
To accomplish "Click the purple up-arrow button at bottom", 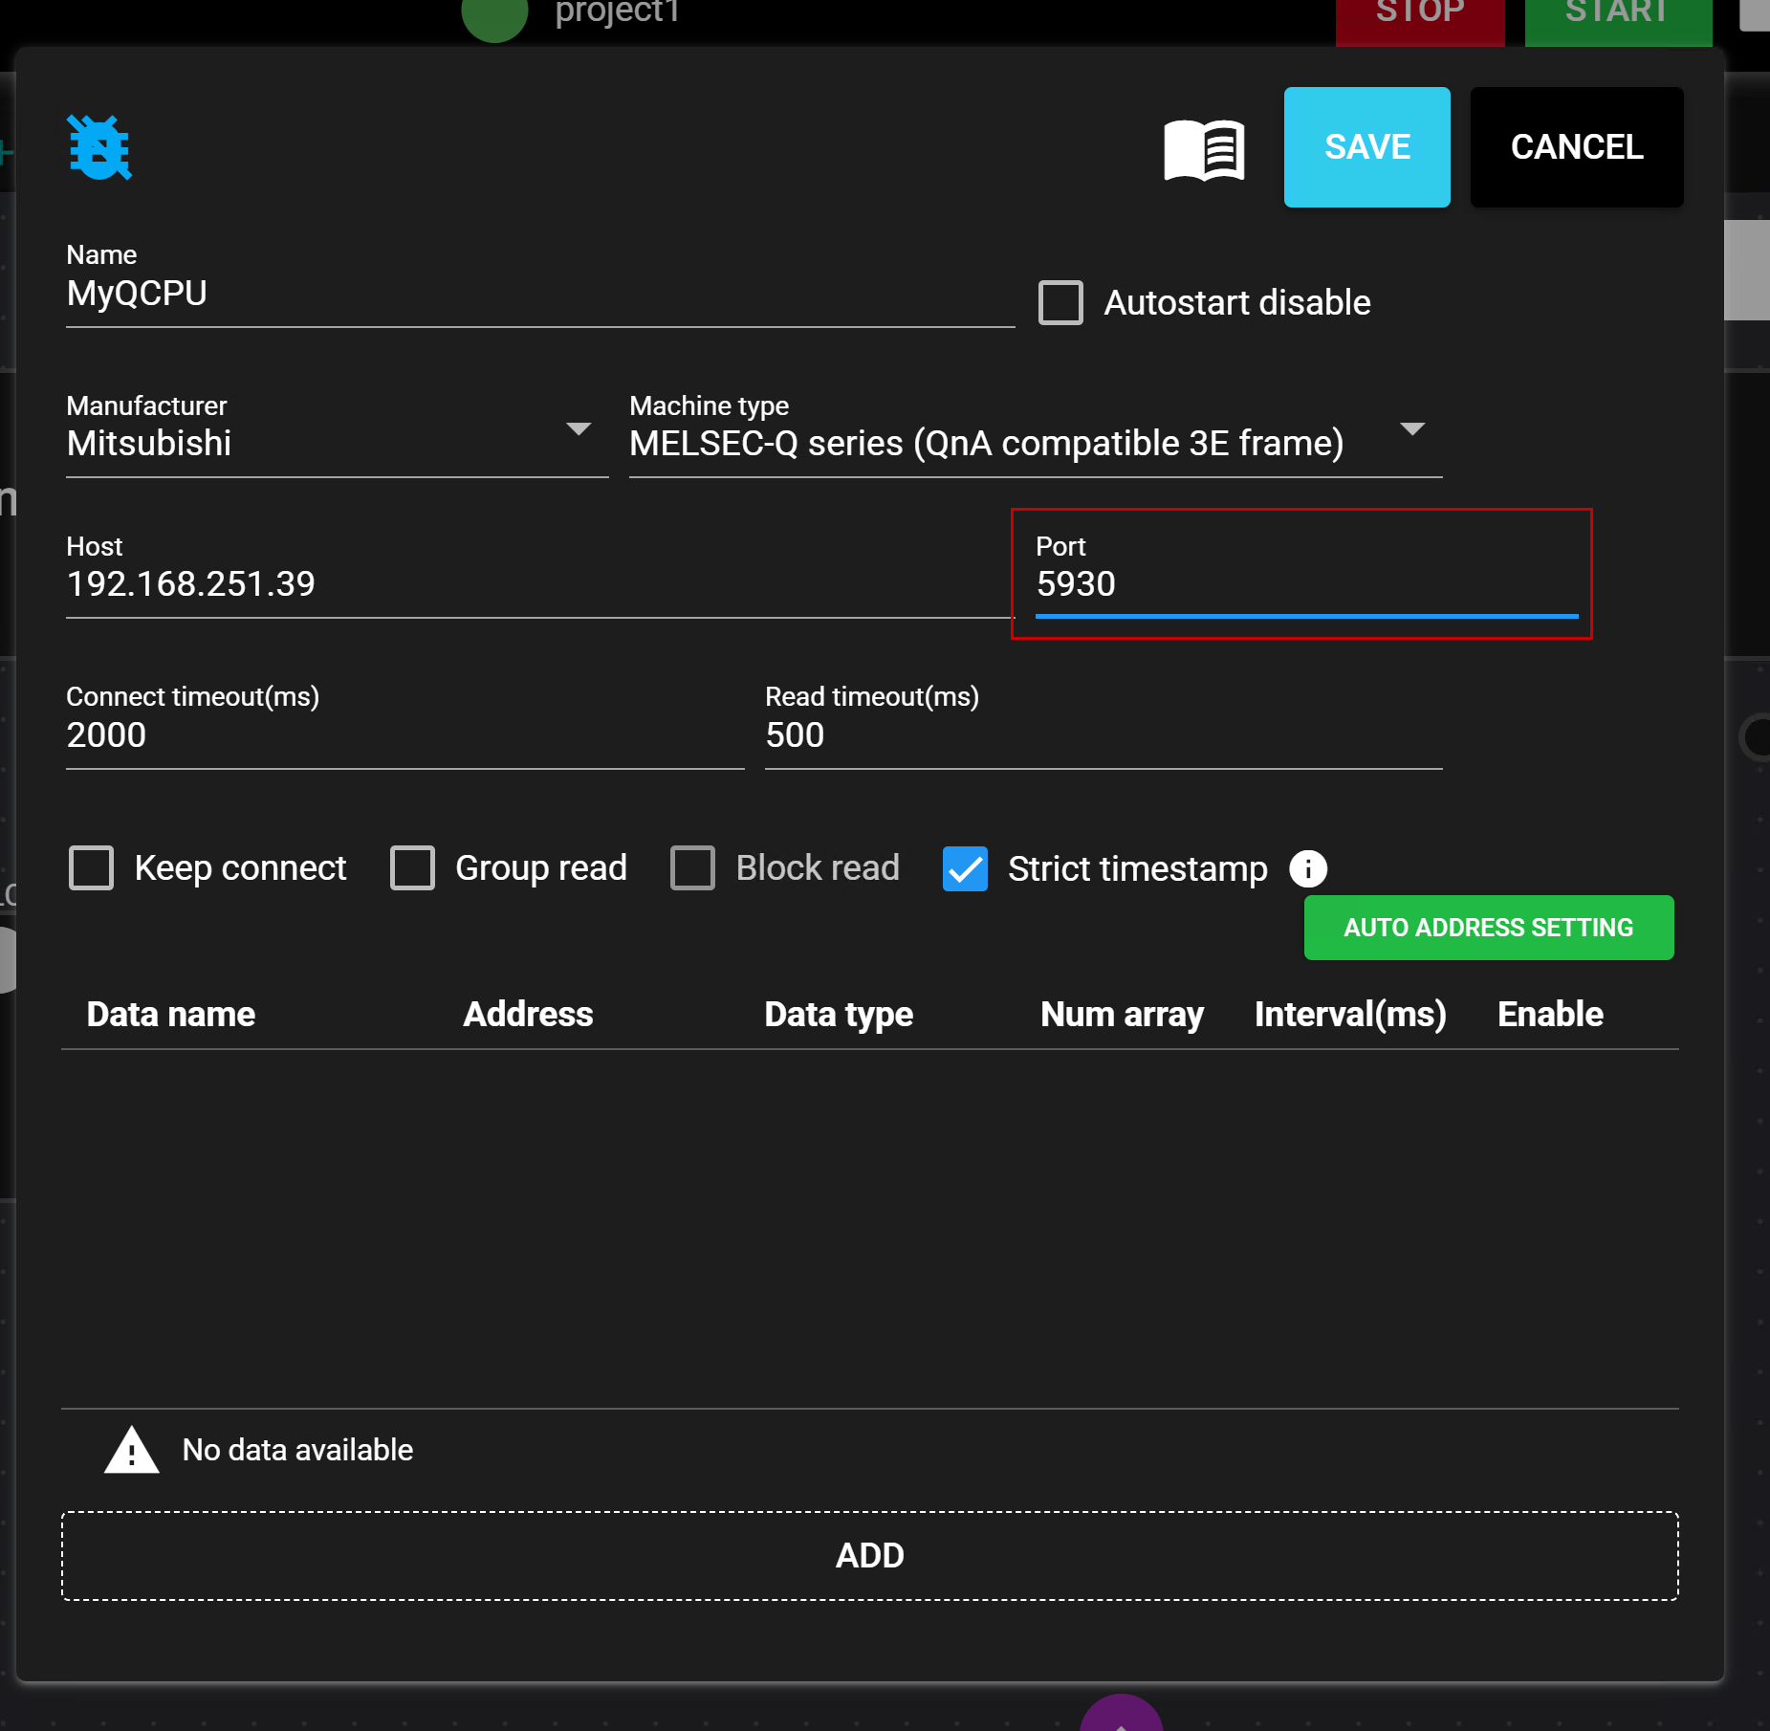I will 1121,1715.
